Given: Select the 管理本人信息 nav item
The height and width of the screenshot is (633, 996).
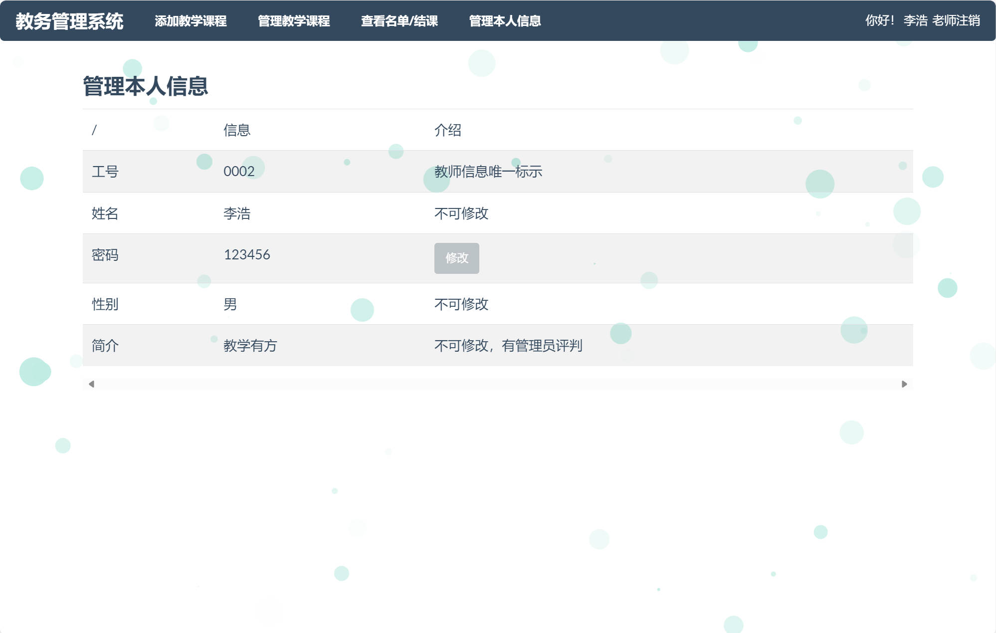Looking at the screenshot, I should point(504,21).
